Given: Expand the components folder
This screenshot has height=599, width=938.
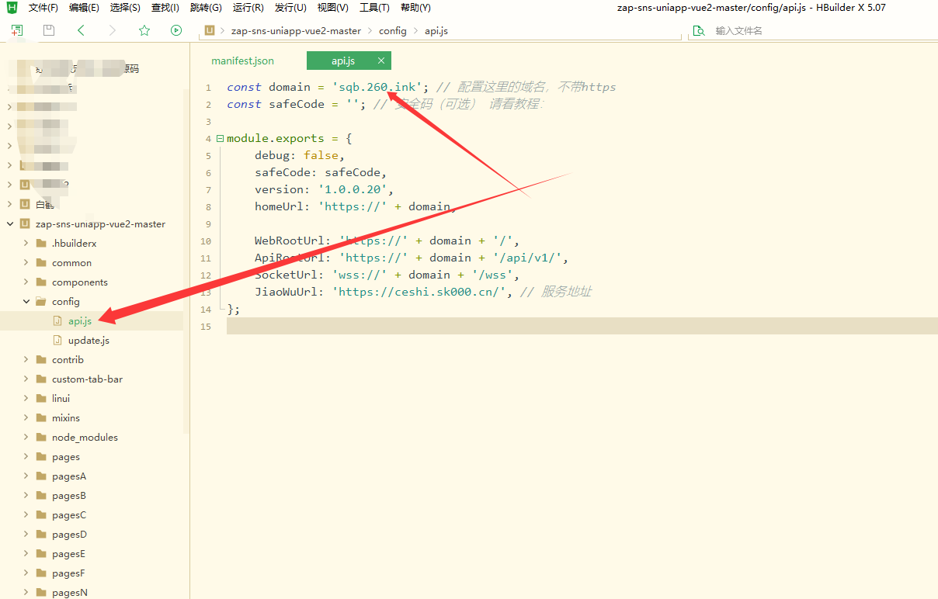Looking at the screenshot, I should pyautogui.click(x=26, y=282).
